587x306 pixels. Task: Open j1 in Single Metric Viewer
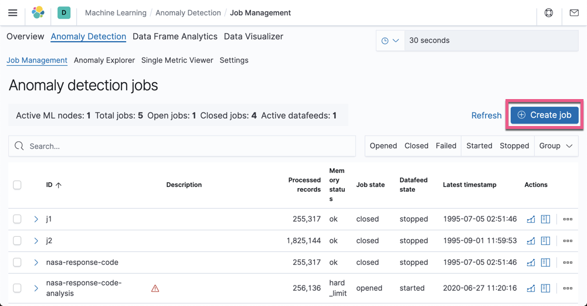(x=531, y=219)
